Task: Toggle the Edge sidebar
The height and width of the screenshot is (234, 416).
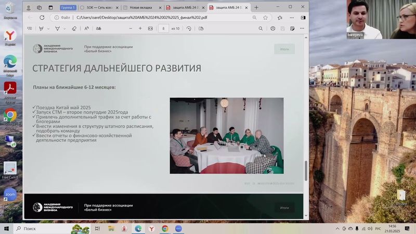Action: click(303, 18)
